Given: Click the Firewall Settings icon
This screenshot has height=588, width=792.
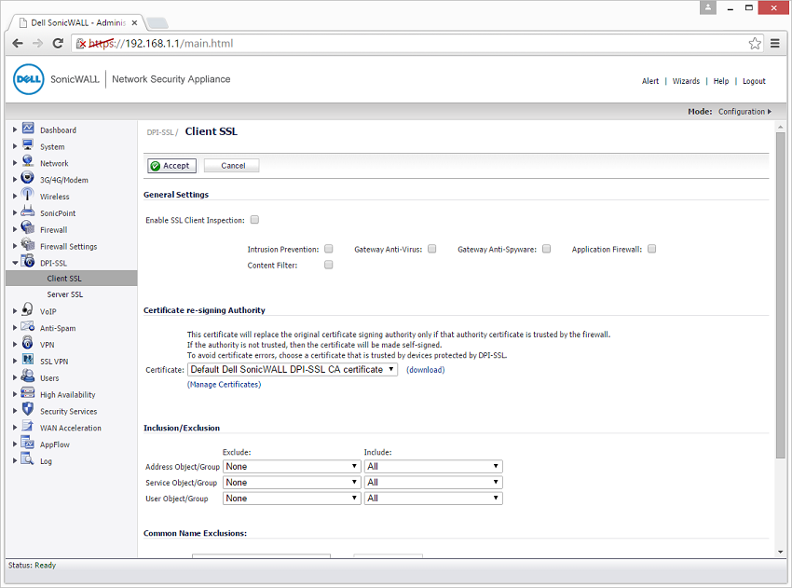Looking at the screenshot, I should tap(28, 245).
